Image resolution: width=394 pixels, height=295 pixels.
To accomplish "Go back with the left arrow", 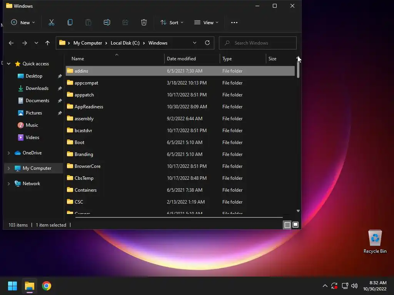I will pos(11,43).
